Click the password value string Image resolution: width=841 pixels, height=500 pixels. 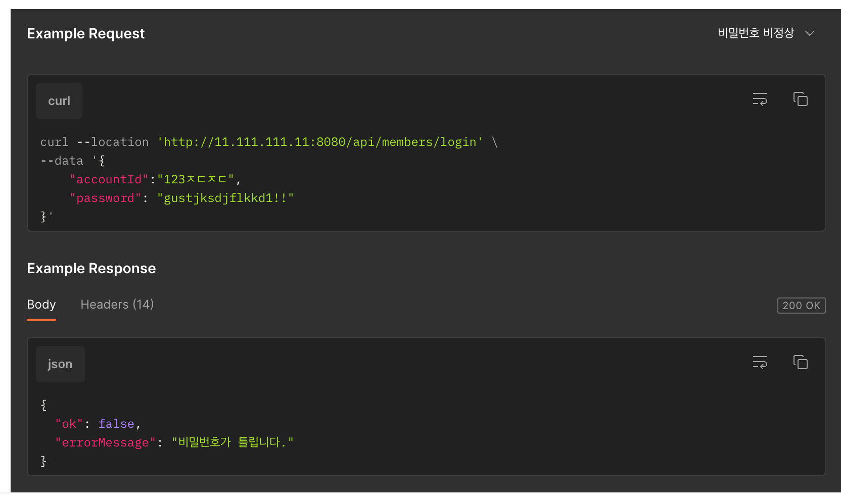(x=225, y=198)
